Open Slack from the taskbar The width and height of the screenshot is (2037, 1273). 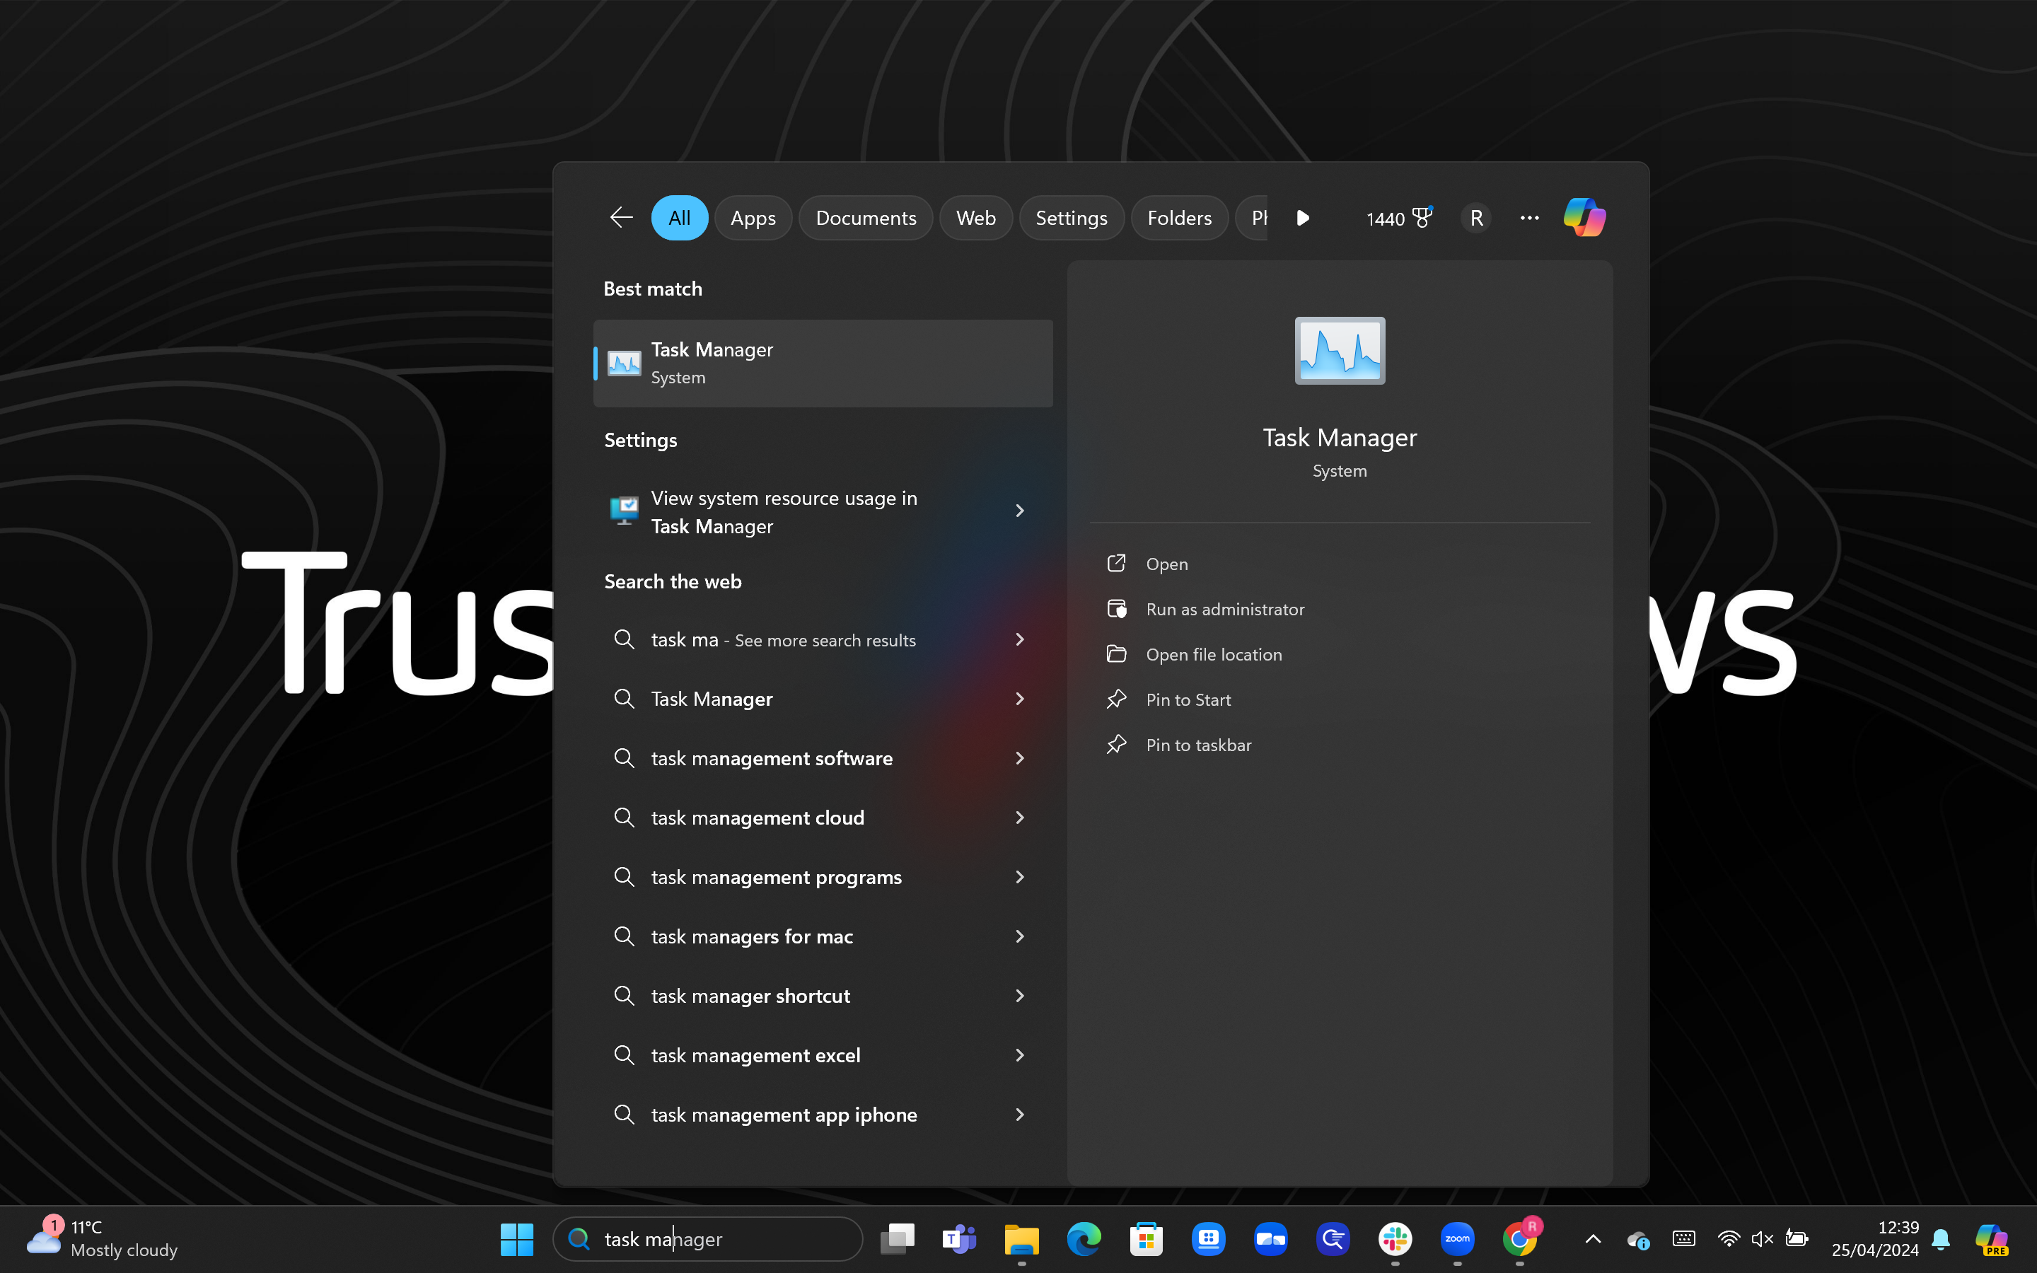[1395, 1238]
